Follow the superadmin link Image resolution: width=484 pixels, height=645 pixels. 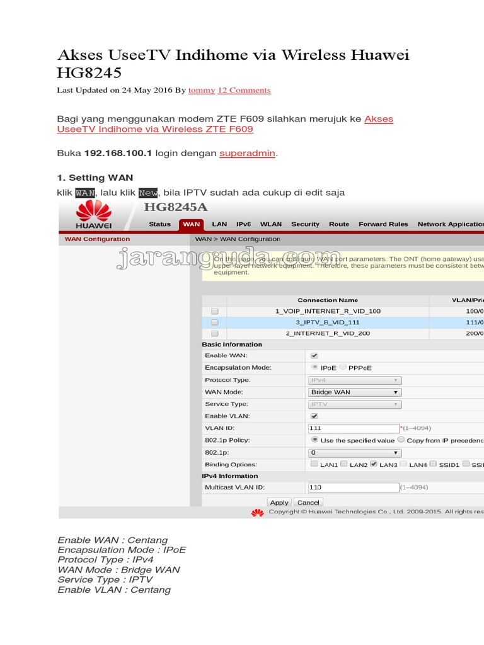247,153
